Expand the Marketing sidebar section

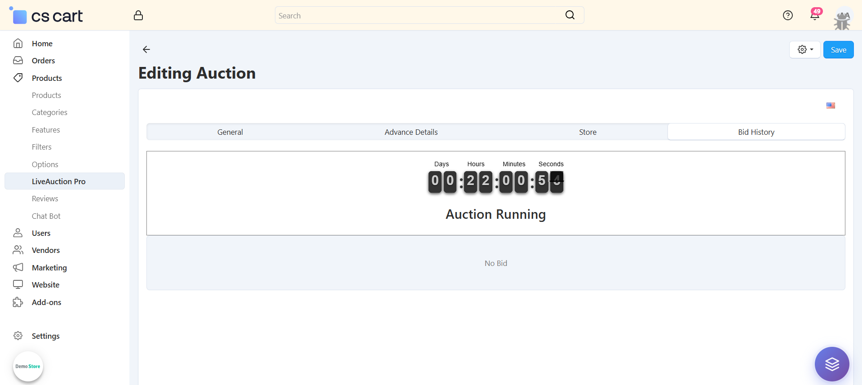click(x=49, y=268)
